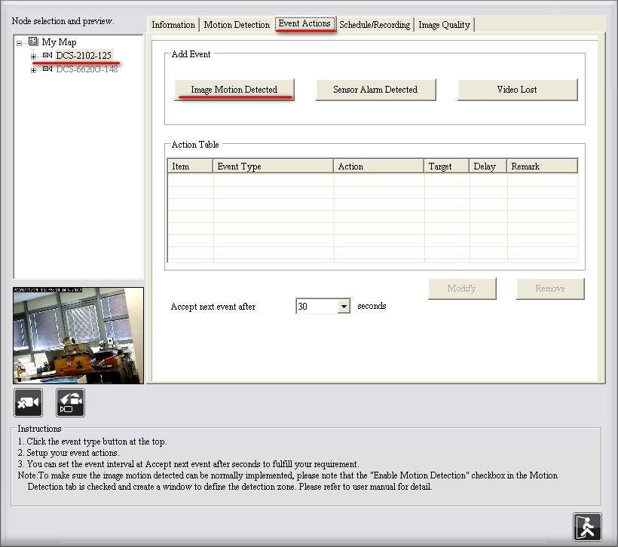Click the Video Lost event button
This screenshot has width=618, height=547.
click(517, 90)
